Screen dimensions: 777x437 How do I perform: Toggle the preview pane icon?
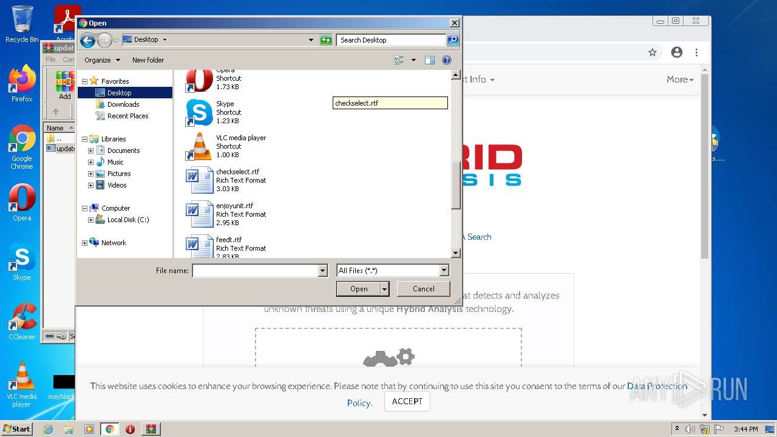(430, 60)
